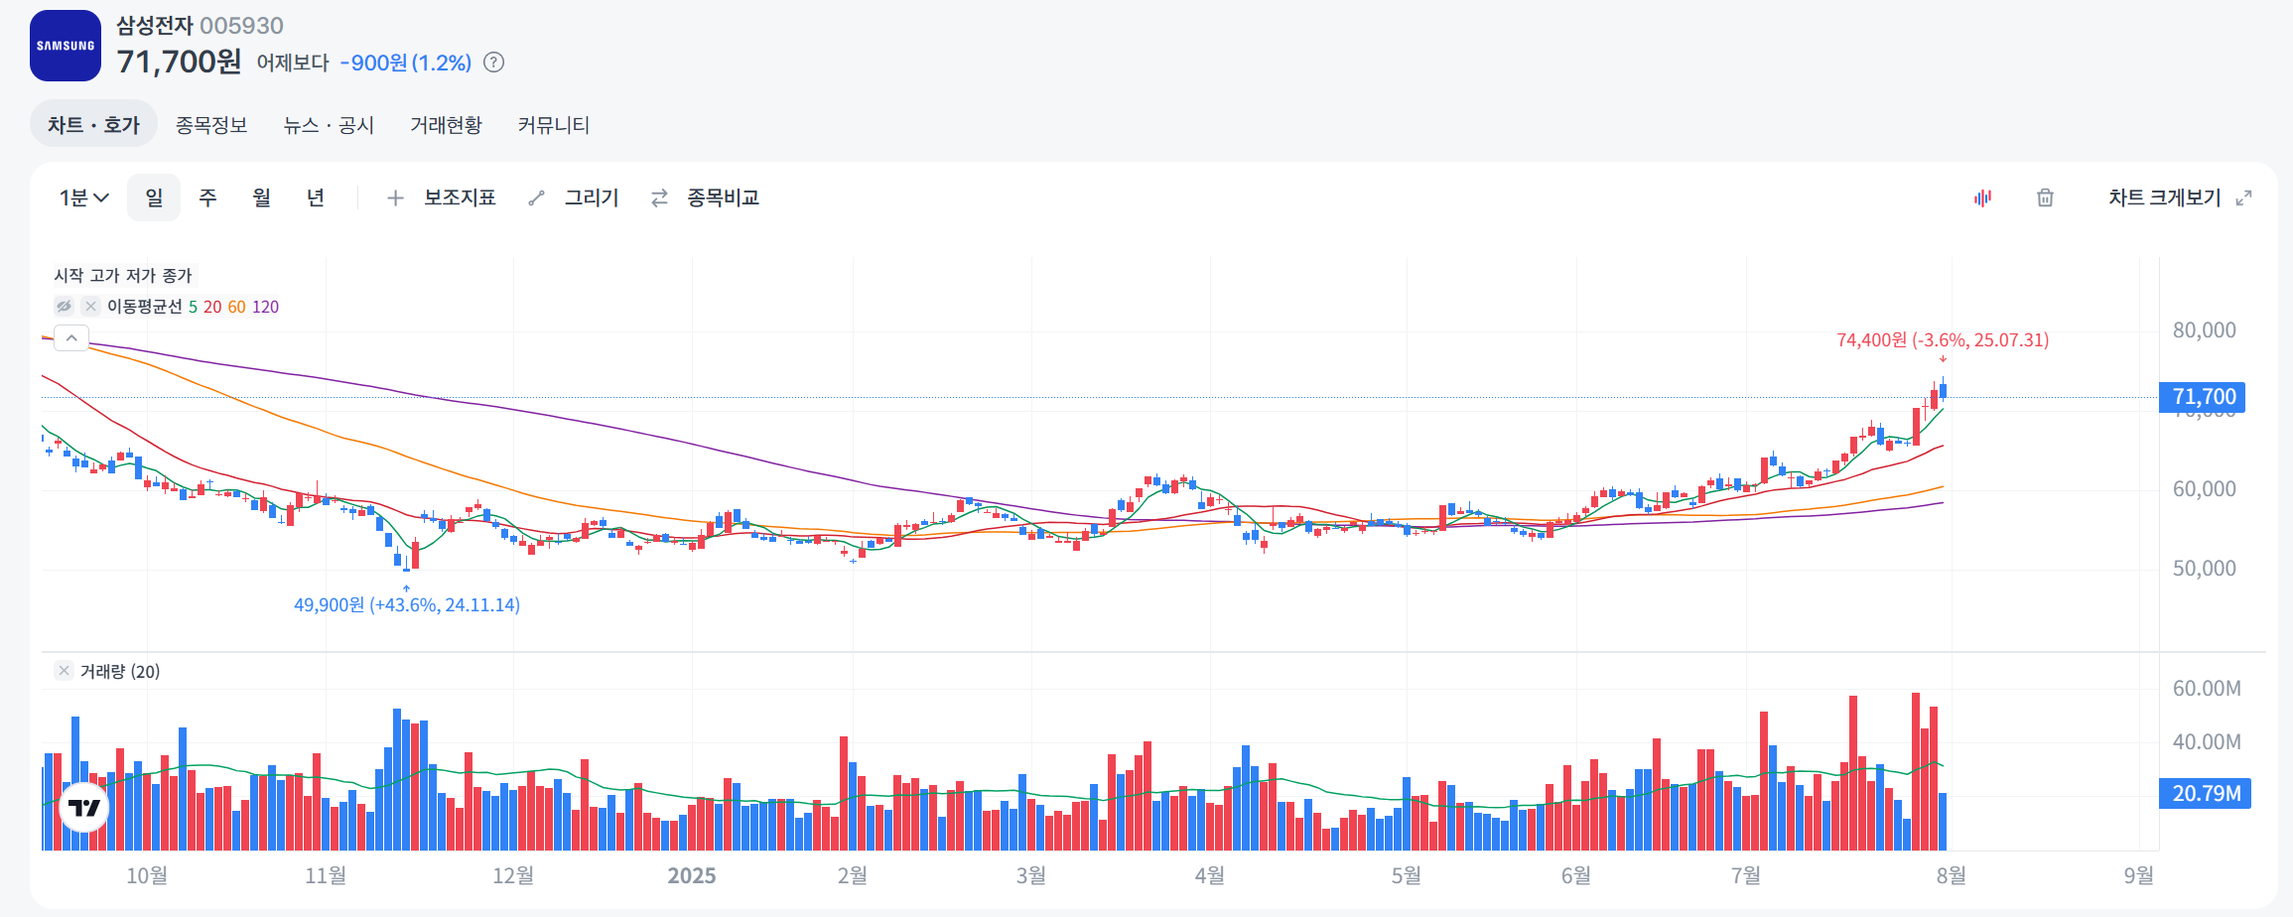
Task: Open the help question mark icon
Action: coord(493,63)
